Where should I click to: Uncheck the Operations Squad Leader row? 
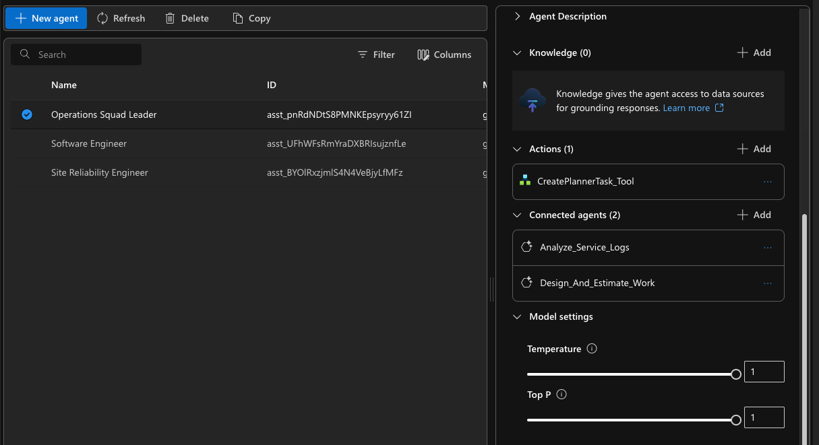[27, 114]
